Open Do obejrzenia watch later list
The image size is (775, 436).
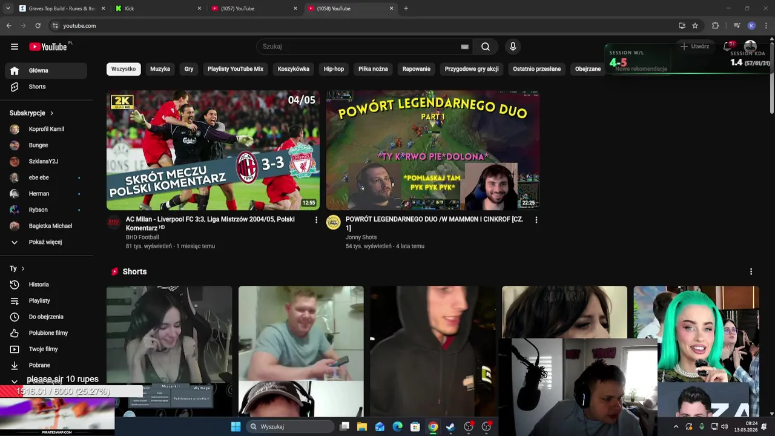click(46, 317)
